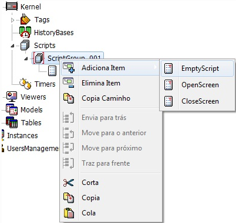236x223 pixels.
Task: Select Move para o anterior entry
Action: (111, 133)
